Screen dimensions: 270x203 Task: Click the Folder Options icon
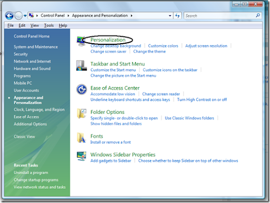[82, 113]
